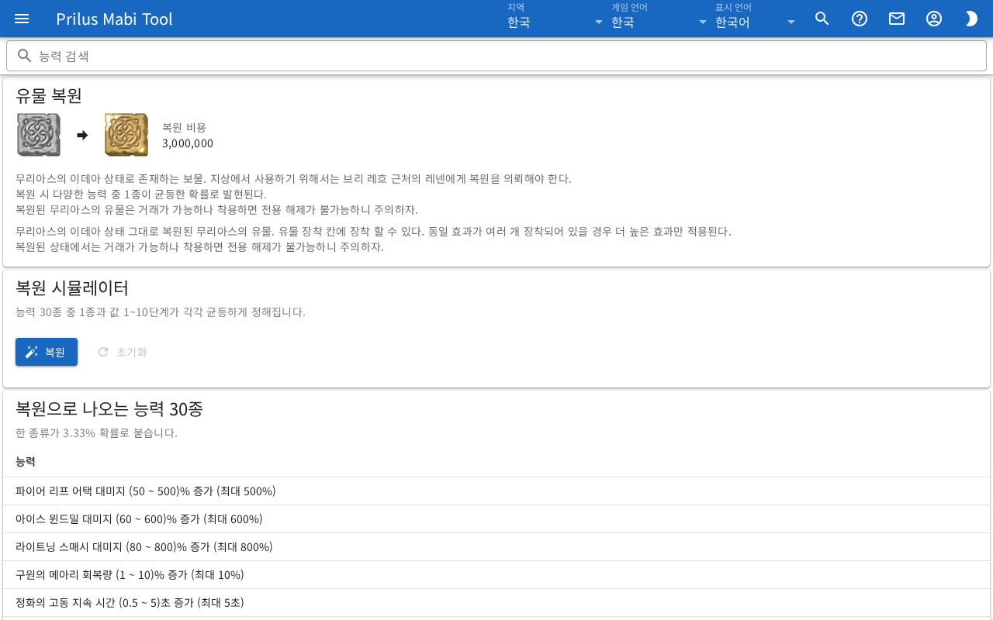
Task: Click the Prilus Mabi Tool title
Action: (x=114, y=19)
